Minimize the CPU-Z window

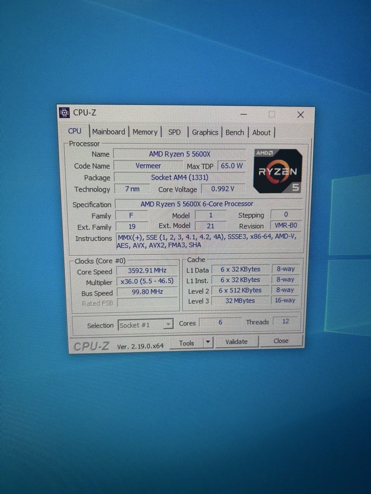(244, 114)
